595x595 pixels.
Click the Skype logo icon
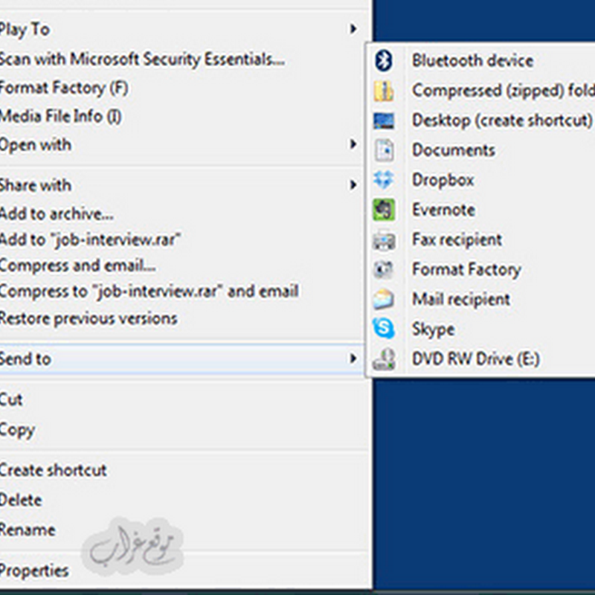click(x=383, y=329)
